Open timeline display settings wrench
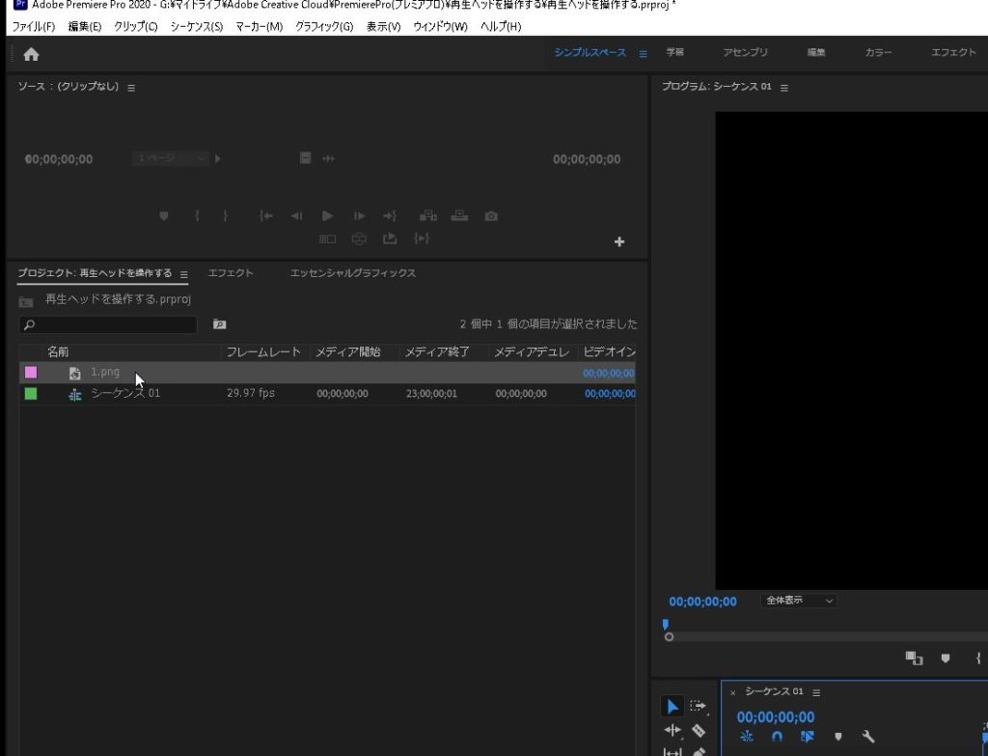Screen dimensions: 988x756 [x=867, y=737]
